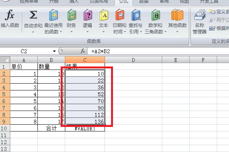Expand the Math and Trig dropdown arrow
The width and height of the screenshot is (229, 152).
coord(166,32)
